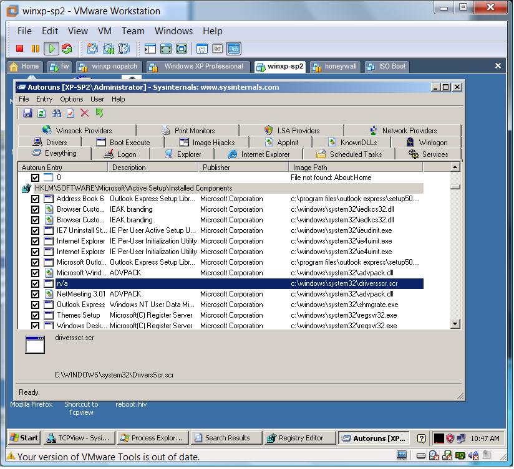Open the User menu in Autoruns
The image size is (514, 469).
tap(97, 99)
